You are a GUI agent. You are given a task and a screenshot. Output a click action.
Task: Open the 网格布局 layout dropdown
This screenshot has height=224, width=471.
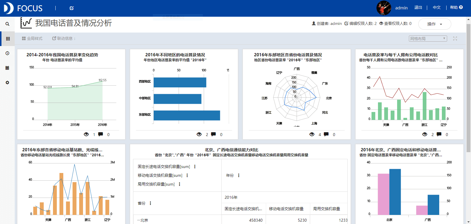(428, 39)
